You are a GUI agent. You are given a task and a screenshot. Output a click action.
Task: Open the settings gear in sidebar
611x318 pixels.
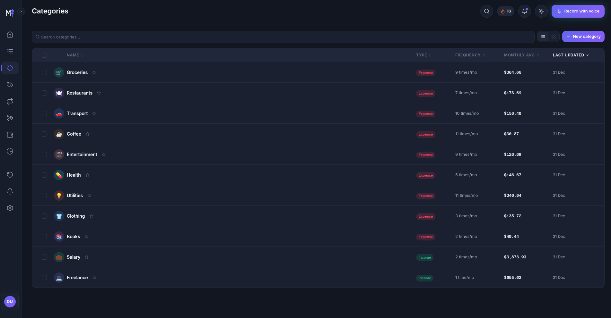(x=10, y=208)
